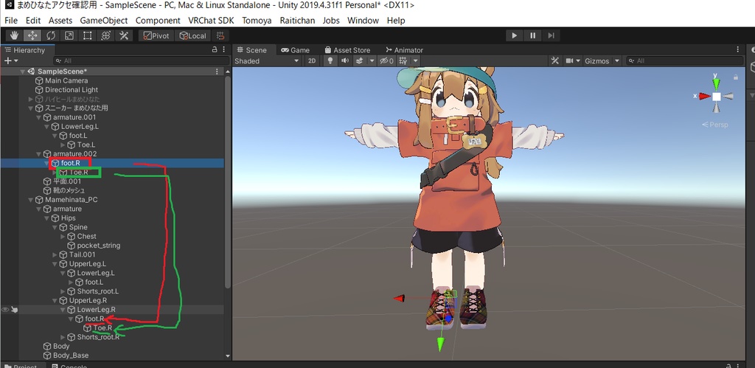
Task: Toggle scene effects (skybox, fog) icon
Action: click(x=359, y=60)
